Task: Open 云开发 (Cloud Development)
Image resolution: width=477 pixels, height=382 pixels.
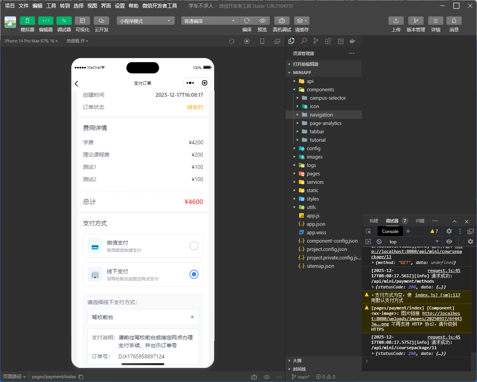Action: pyautogui.click(x=101, y=24)
